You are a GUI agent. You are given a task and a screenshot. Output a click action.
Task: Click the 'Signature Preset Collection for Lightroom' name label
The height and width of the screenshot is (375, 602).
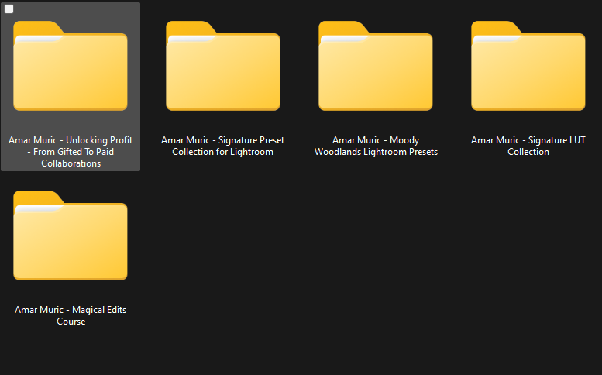coord(222,146)
